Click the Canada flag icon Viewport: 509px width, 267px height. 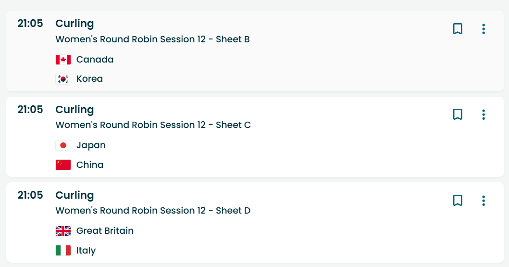[x=63, y=60]
